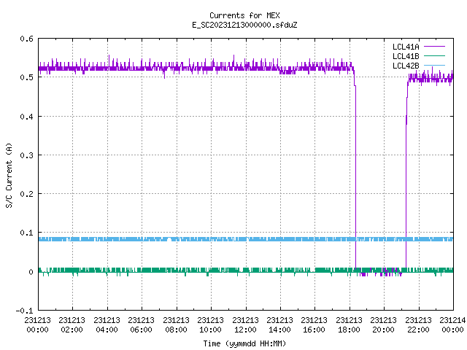Click the 231214 00:00 time tick label
The height and width of the screenshot is (350, 467).
tap(452, 325)
